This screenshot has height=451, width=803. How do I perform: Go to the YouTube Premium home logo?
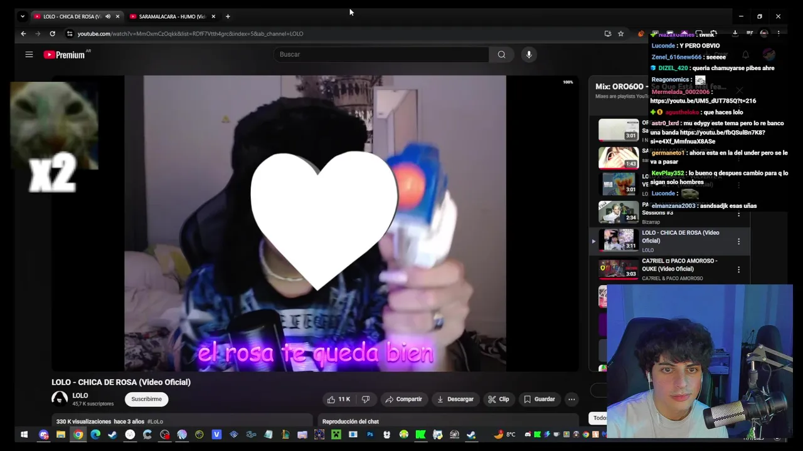(x=65, y=54)
